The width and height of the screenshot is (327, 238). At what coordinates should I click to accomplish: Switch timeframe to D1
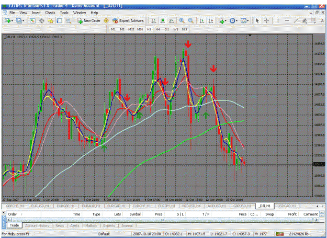166,29
